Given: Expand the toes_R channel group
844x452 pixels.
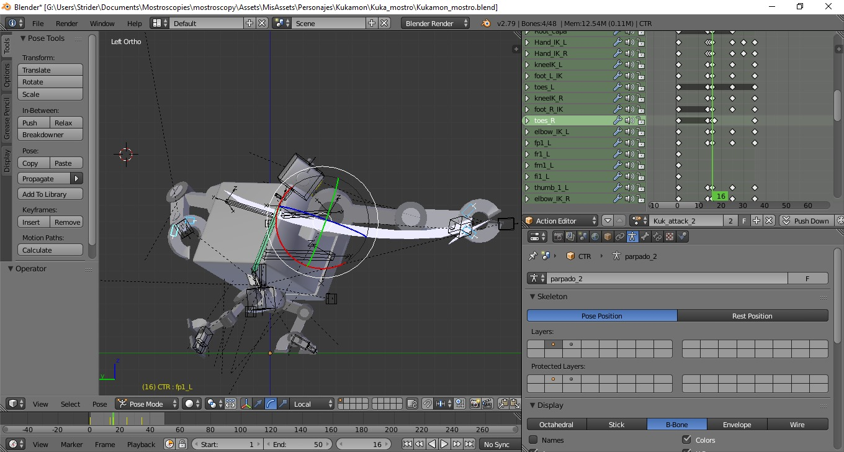Looking at the screenshot, I should click(x=527, y=120).
